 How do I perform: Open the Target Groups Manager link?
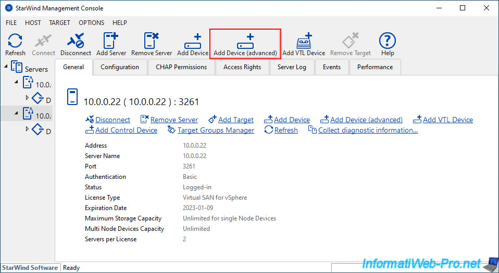tap(216, 130)
